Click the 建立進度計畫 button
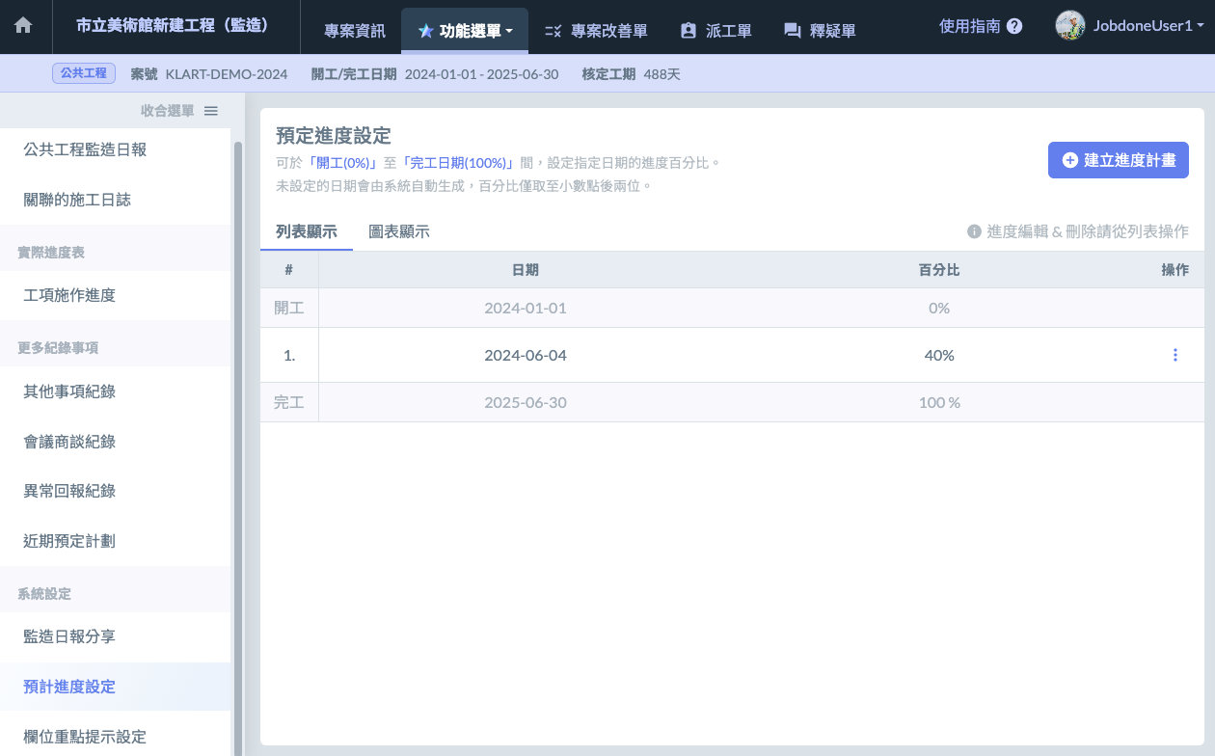Image resolution: width=1215 pixels, height=756 pixels. (1119, 160)
